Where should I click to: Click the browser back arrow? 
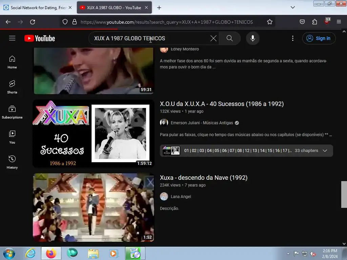click(x=8, y=22)
